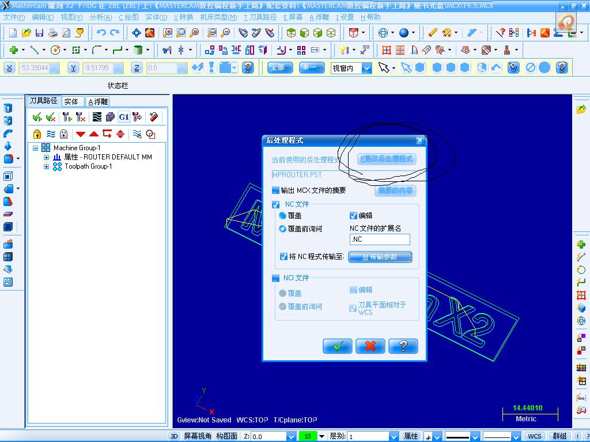Click the G1 post process icon
The height and width of the screenshot is (442, 590).
(x=124, y=117)
